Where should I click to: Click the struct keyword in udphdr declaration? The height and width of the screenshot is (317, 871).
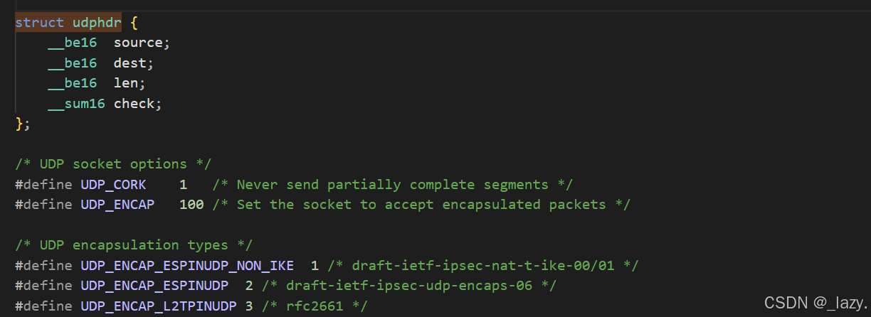coord(40,22)
